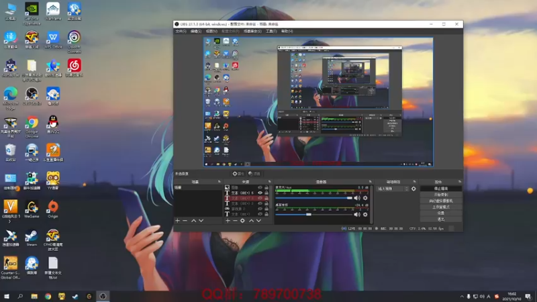Click the settings button in the controls dock
537x302 pixels.
tap(441, 213)
